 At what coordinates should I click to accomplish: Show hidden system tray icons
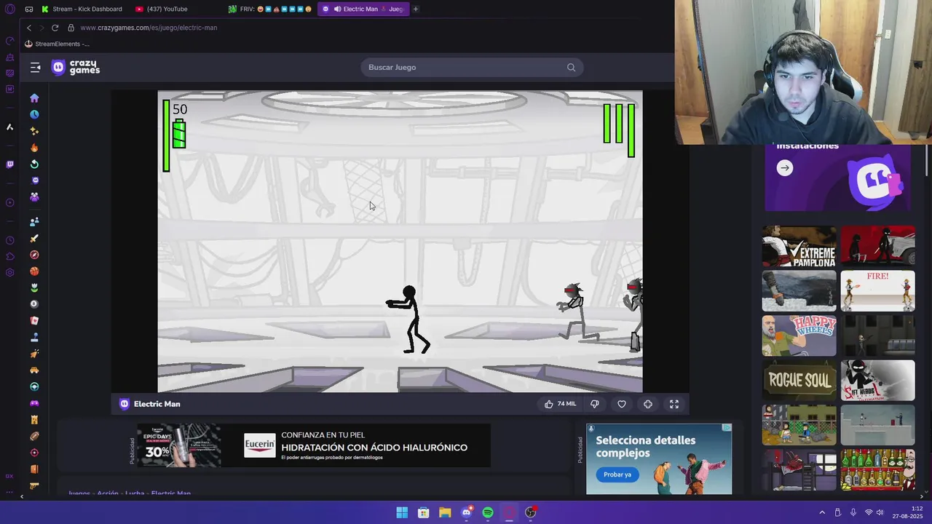(822, 512)
